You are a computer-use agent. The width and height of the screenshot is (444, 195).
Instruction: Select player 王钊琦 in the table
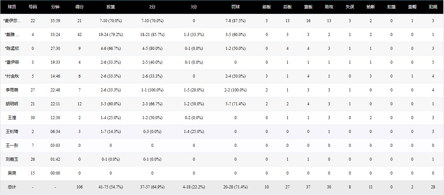click(x=12, y=132)
